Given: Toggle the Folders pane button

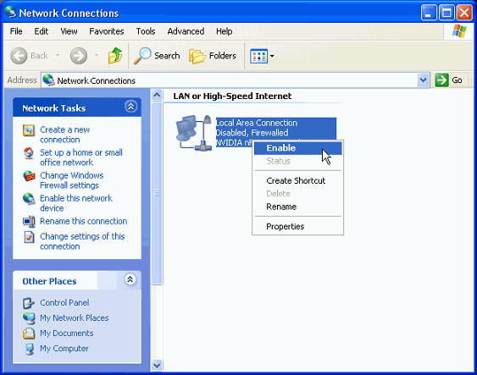Looking at the screenshot, I should (213, 56).
